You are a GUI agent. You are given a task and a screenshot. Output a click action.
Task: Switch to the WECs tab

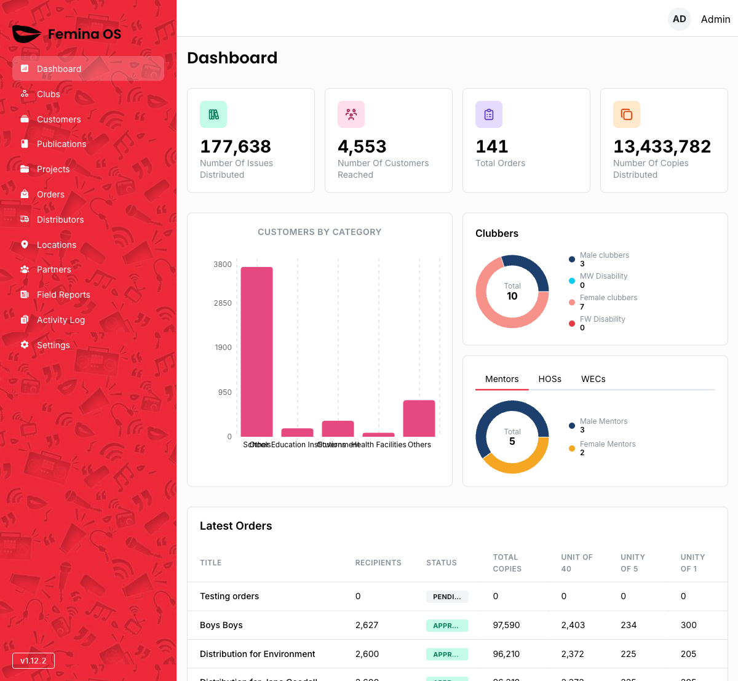[x=593, y=379]
